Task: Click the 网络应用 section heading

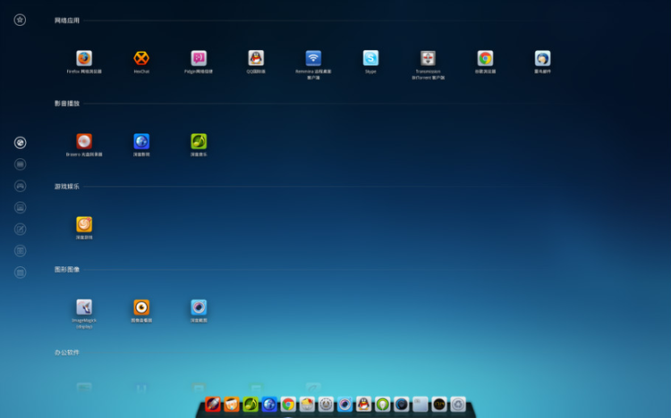Action: 67,20
